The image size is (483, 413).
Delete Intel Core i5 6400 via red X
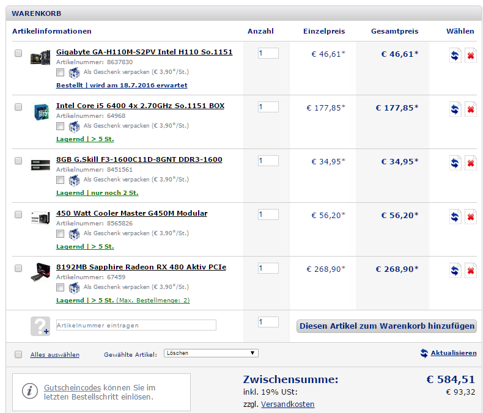pyautogui.click(x=471, y=109)
